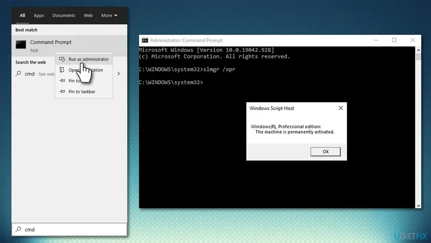Switch to the Web search tab
431x243 pixels.
[x=88, y=16]
